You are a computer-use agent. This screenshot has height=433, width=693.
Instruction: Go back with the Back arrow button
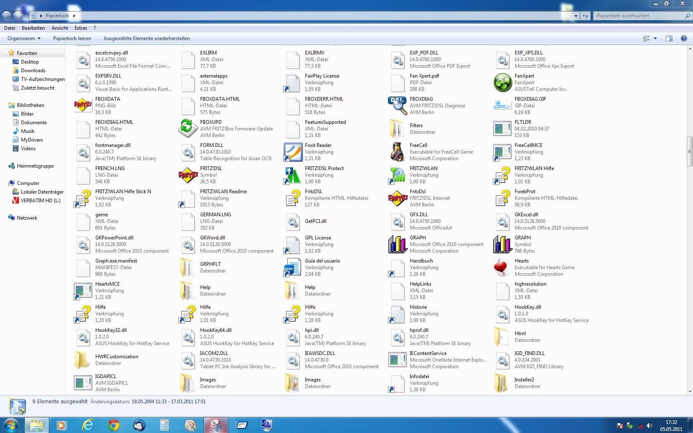coord(7,16)
